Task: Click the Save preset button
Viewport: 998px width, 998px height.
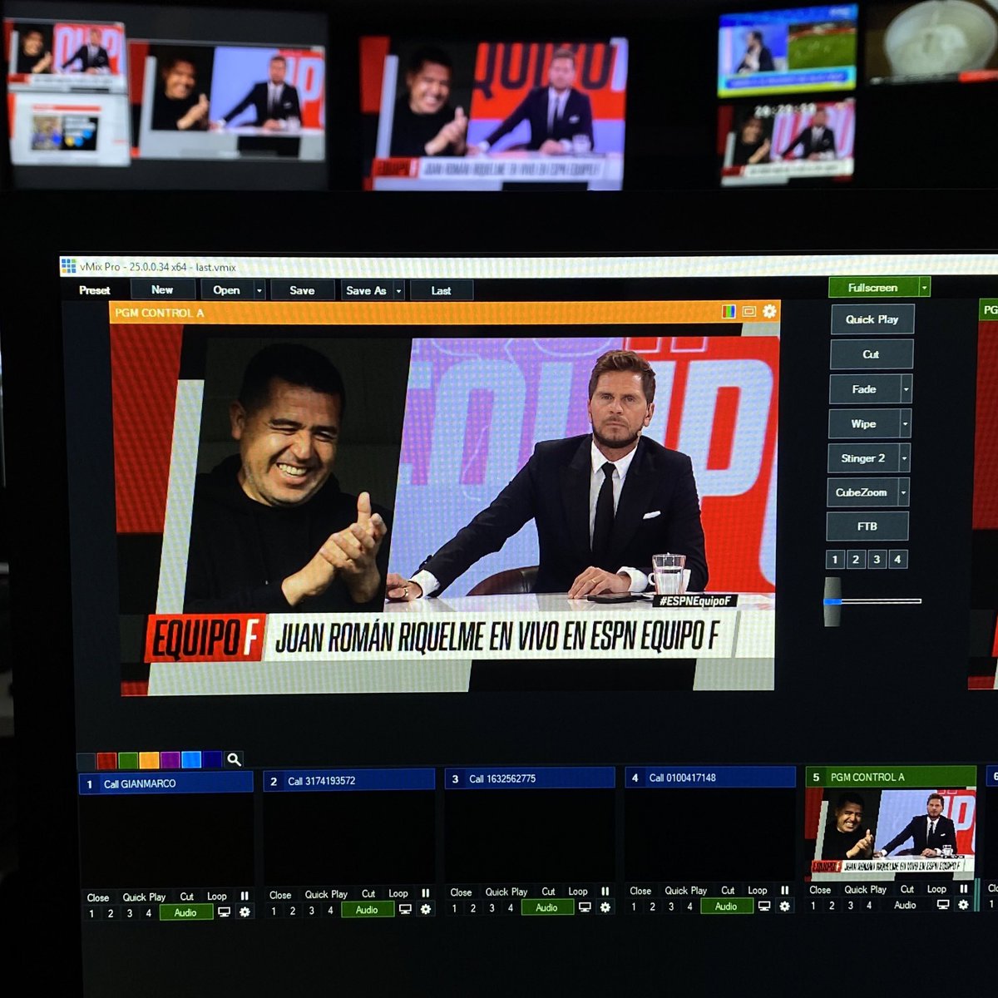Action: coord(302,290)
